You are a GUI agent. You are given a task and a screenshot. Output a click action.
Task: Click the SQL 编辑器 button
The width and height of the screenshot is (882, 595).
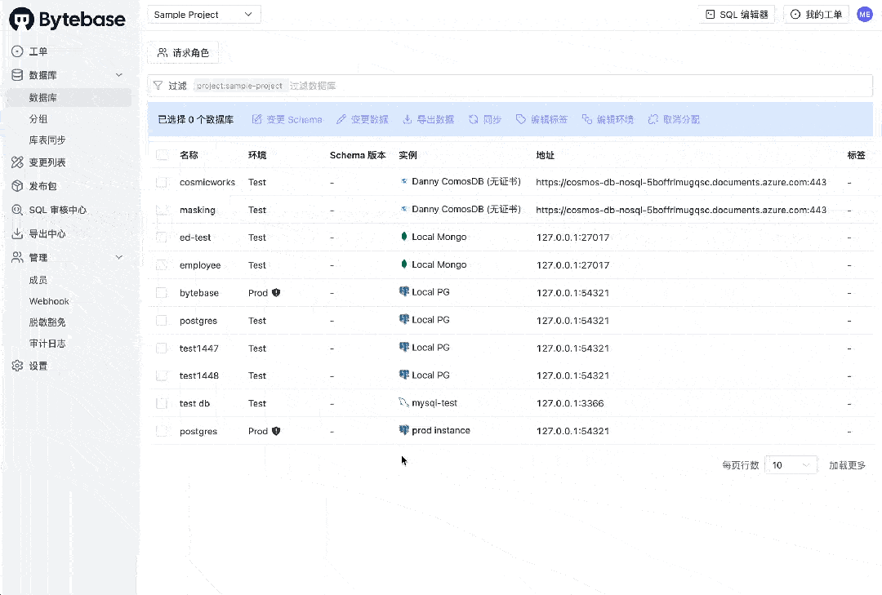(737, 15)
